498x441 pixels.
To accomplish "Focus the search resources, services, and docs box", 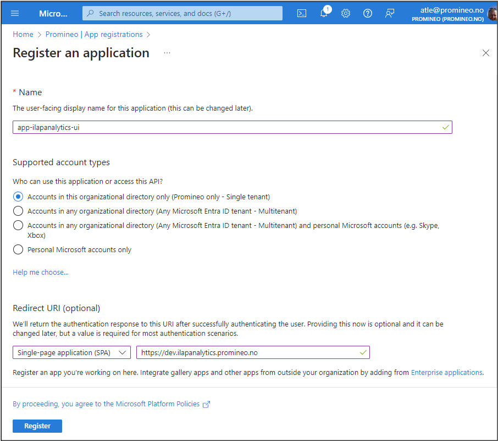I will point(182,13).
